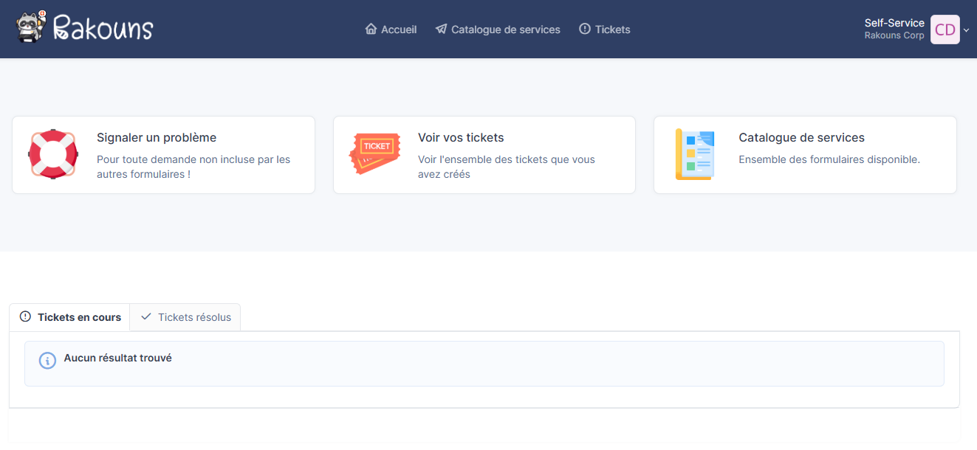Open Signaler un problème card title
The height and width of the screenshot is (450, 977).
click(157, 137)
